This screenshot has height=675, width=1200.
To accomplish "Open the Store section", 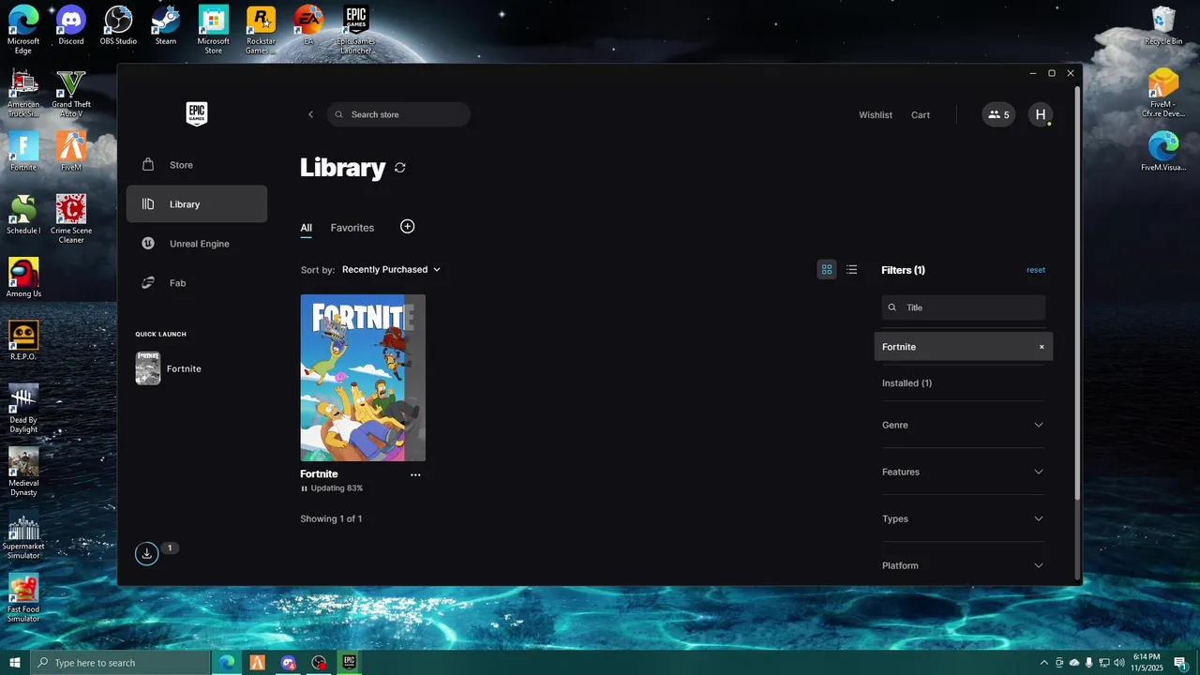I will pyautogui.click(x=197, y=165).
